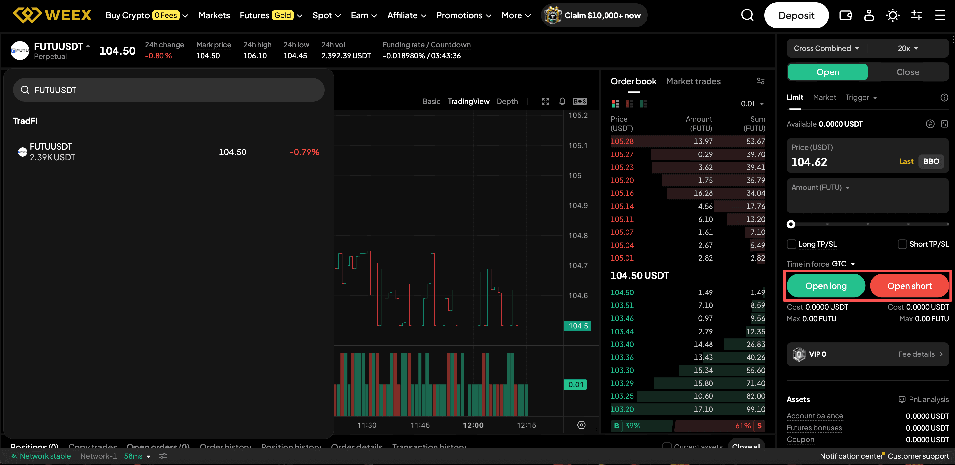This screenshot has height=465, width=955.
Task: Click the FUTU coin logo beside pair name
Action: pos(20,51)
